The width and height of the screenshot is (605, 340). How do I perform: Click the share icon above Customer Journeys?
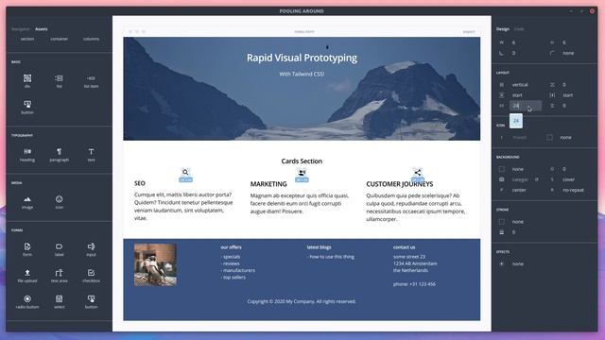coord(418,172)
